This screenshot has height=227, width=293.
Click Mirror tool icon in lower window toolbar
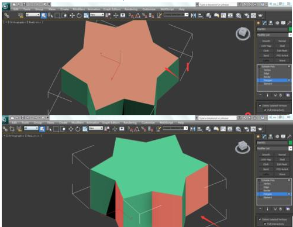[192, 129]
